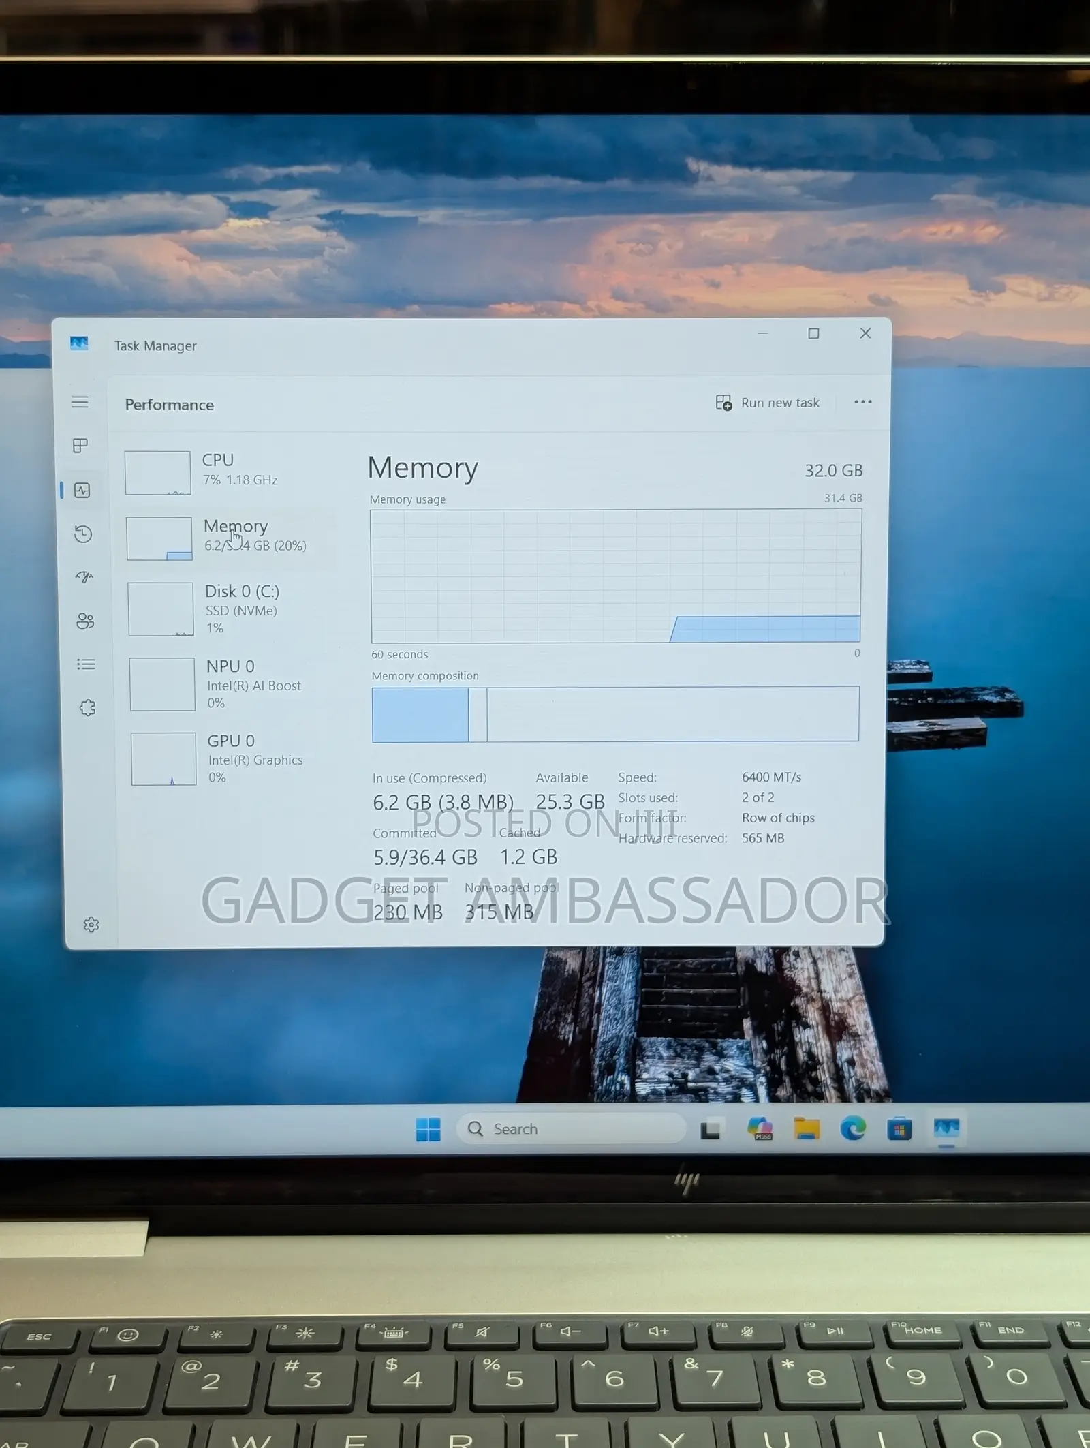Click the Disk 0 mini graph thumbnail
Image resolution: width=1090 pixels, height=1448 pixels.
[161, 609]
